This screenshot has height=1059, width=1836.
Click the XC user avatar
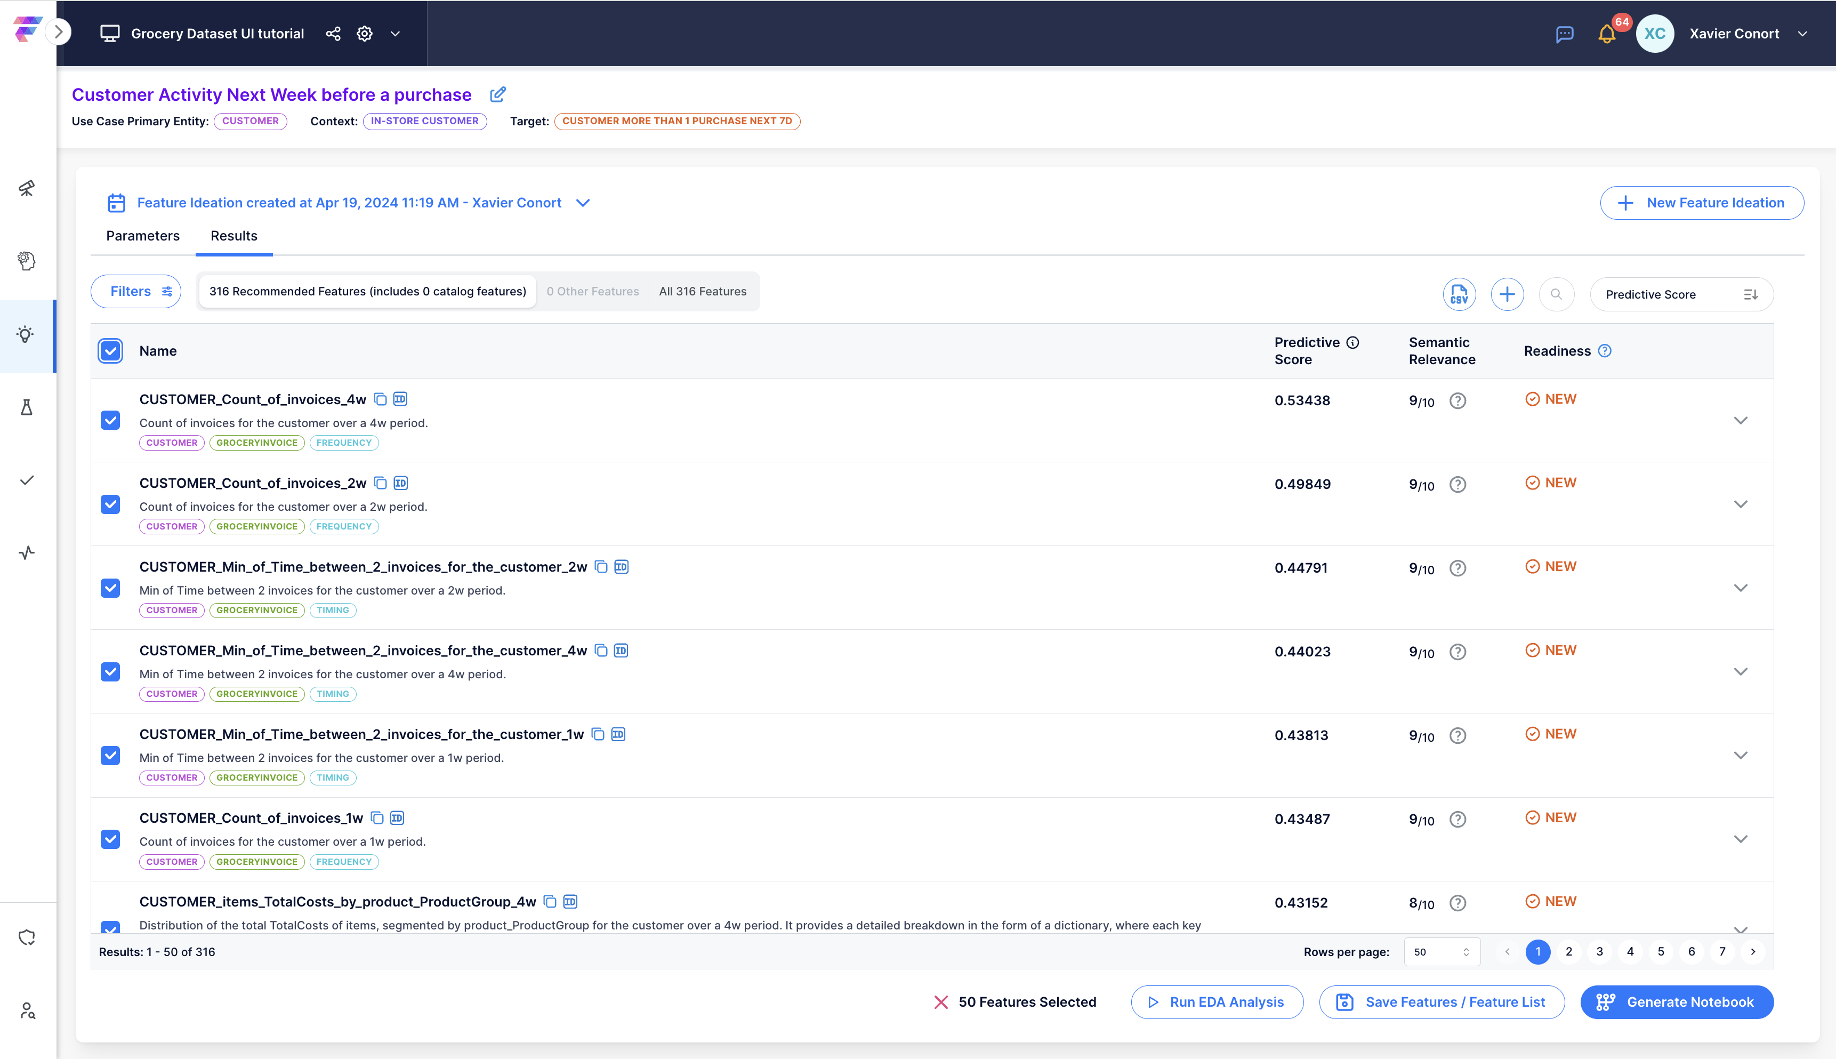pos(1655,34)
